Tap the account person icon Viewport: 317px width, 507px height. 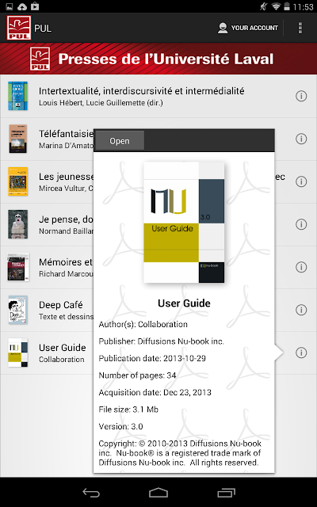tap(223, 29)
